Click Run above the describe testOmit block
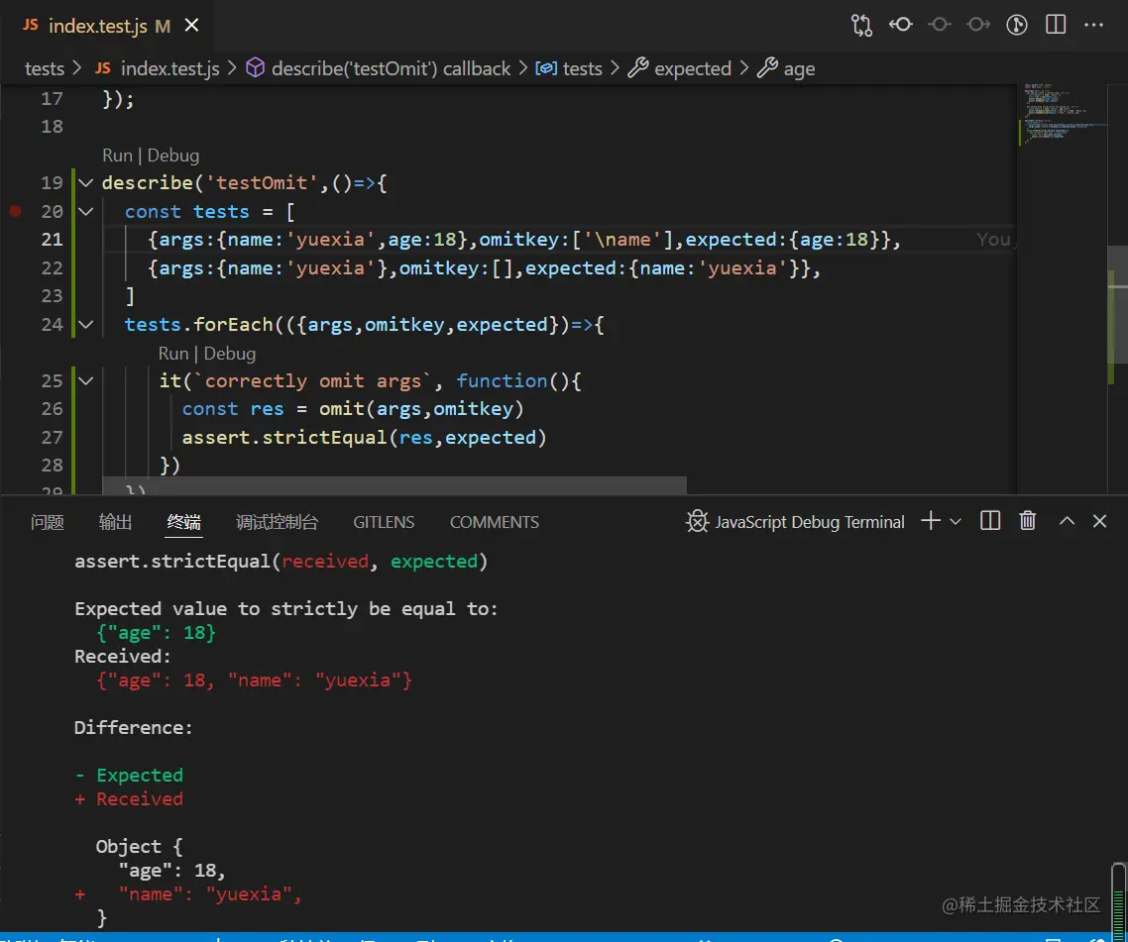 (116, 156)
